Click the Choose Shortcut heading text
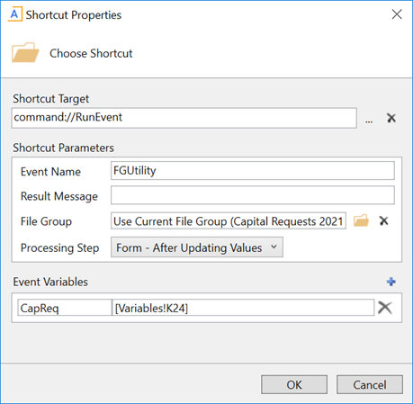The height and width of the screenshot is (404, 413). coord(91,53)
